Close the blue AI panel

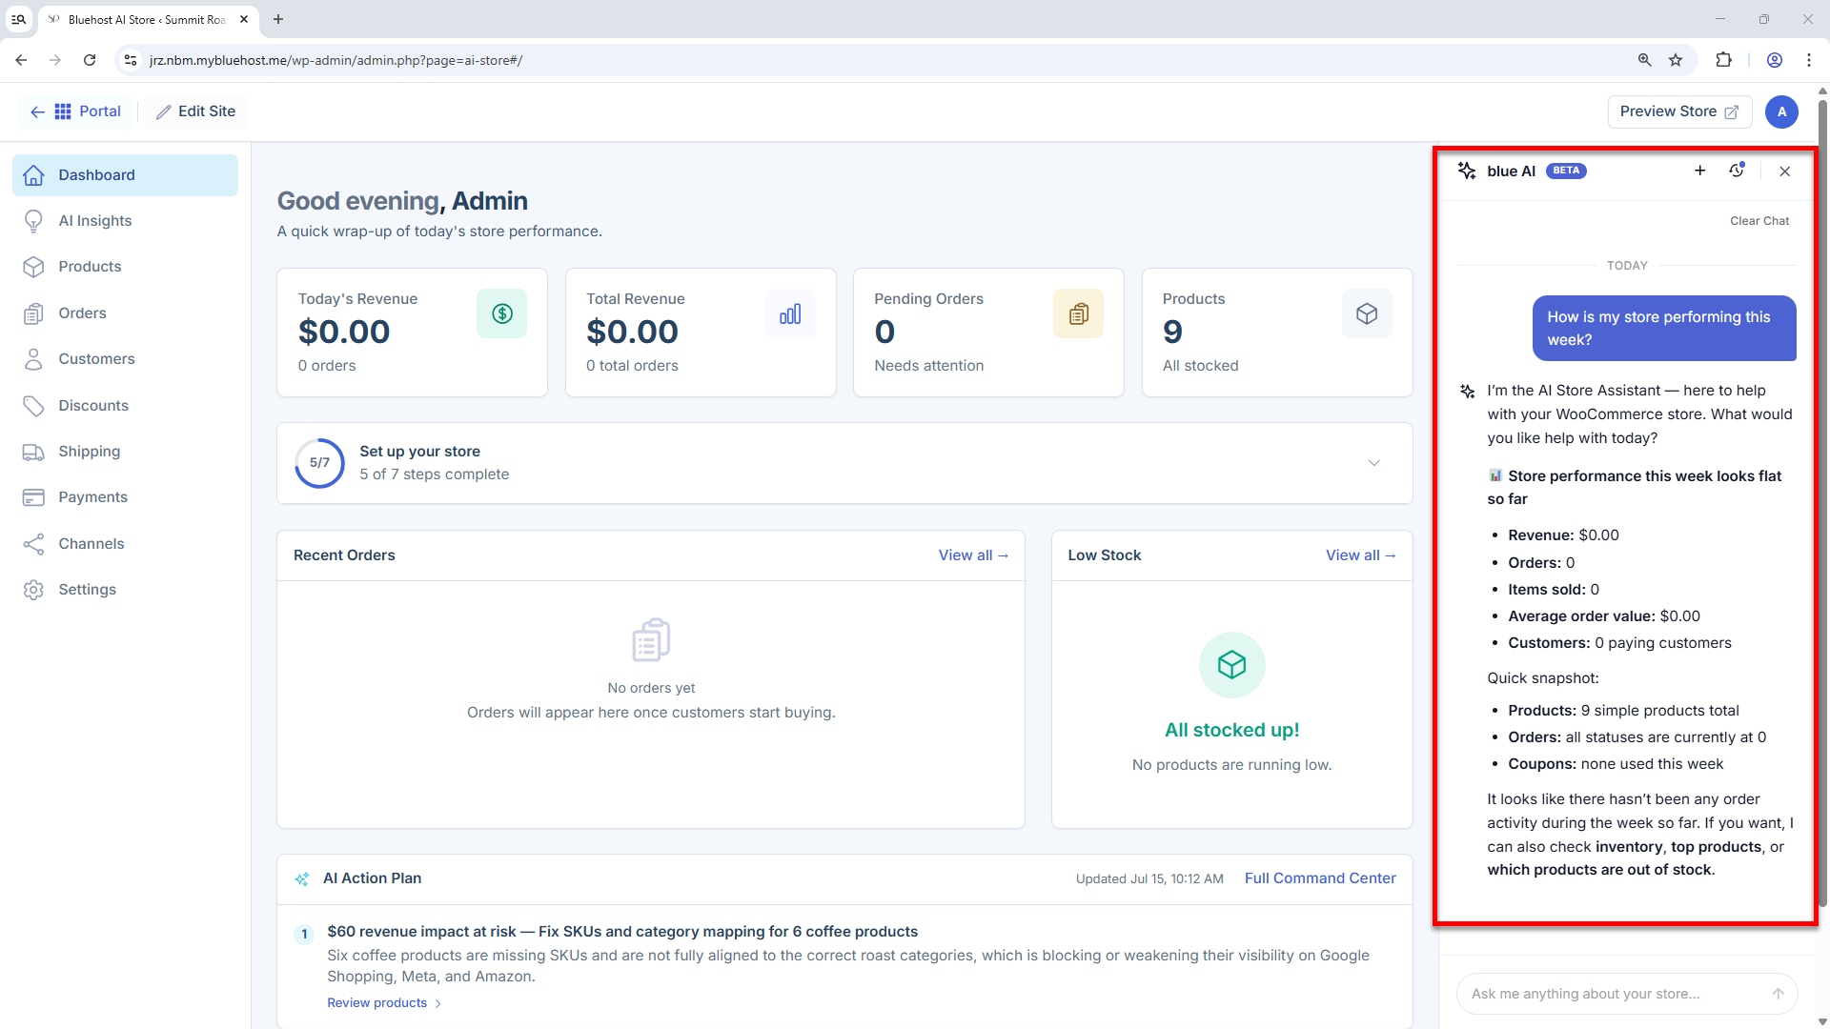1785,171
